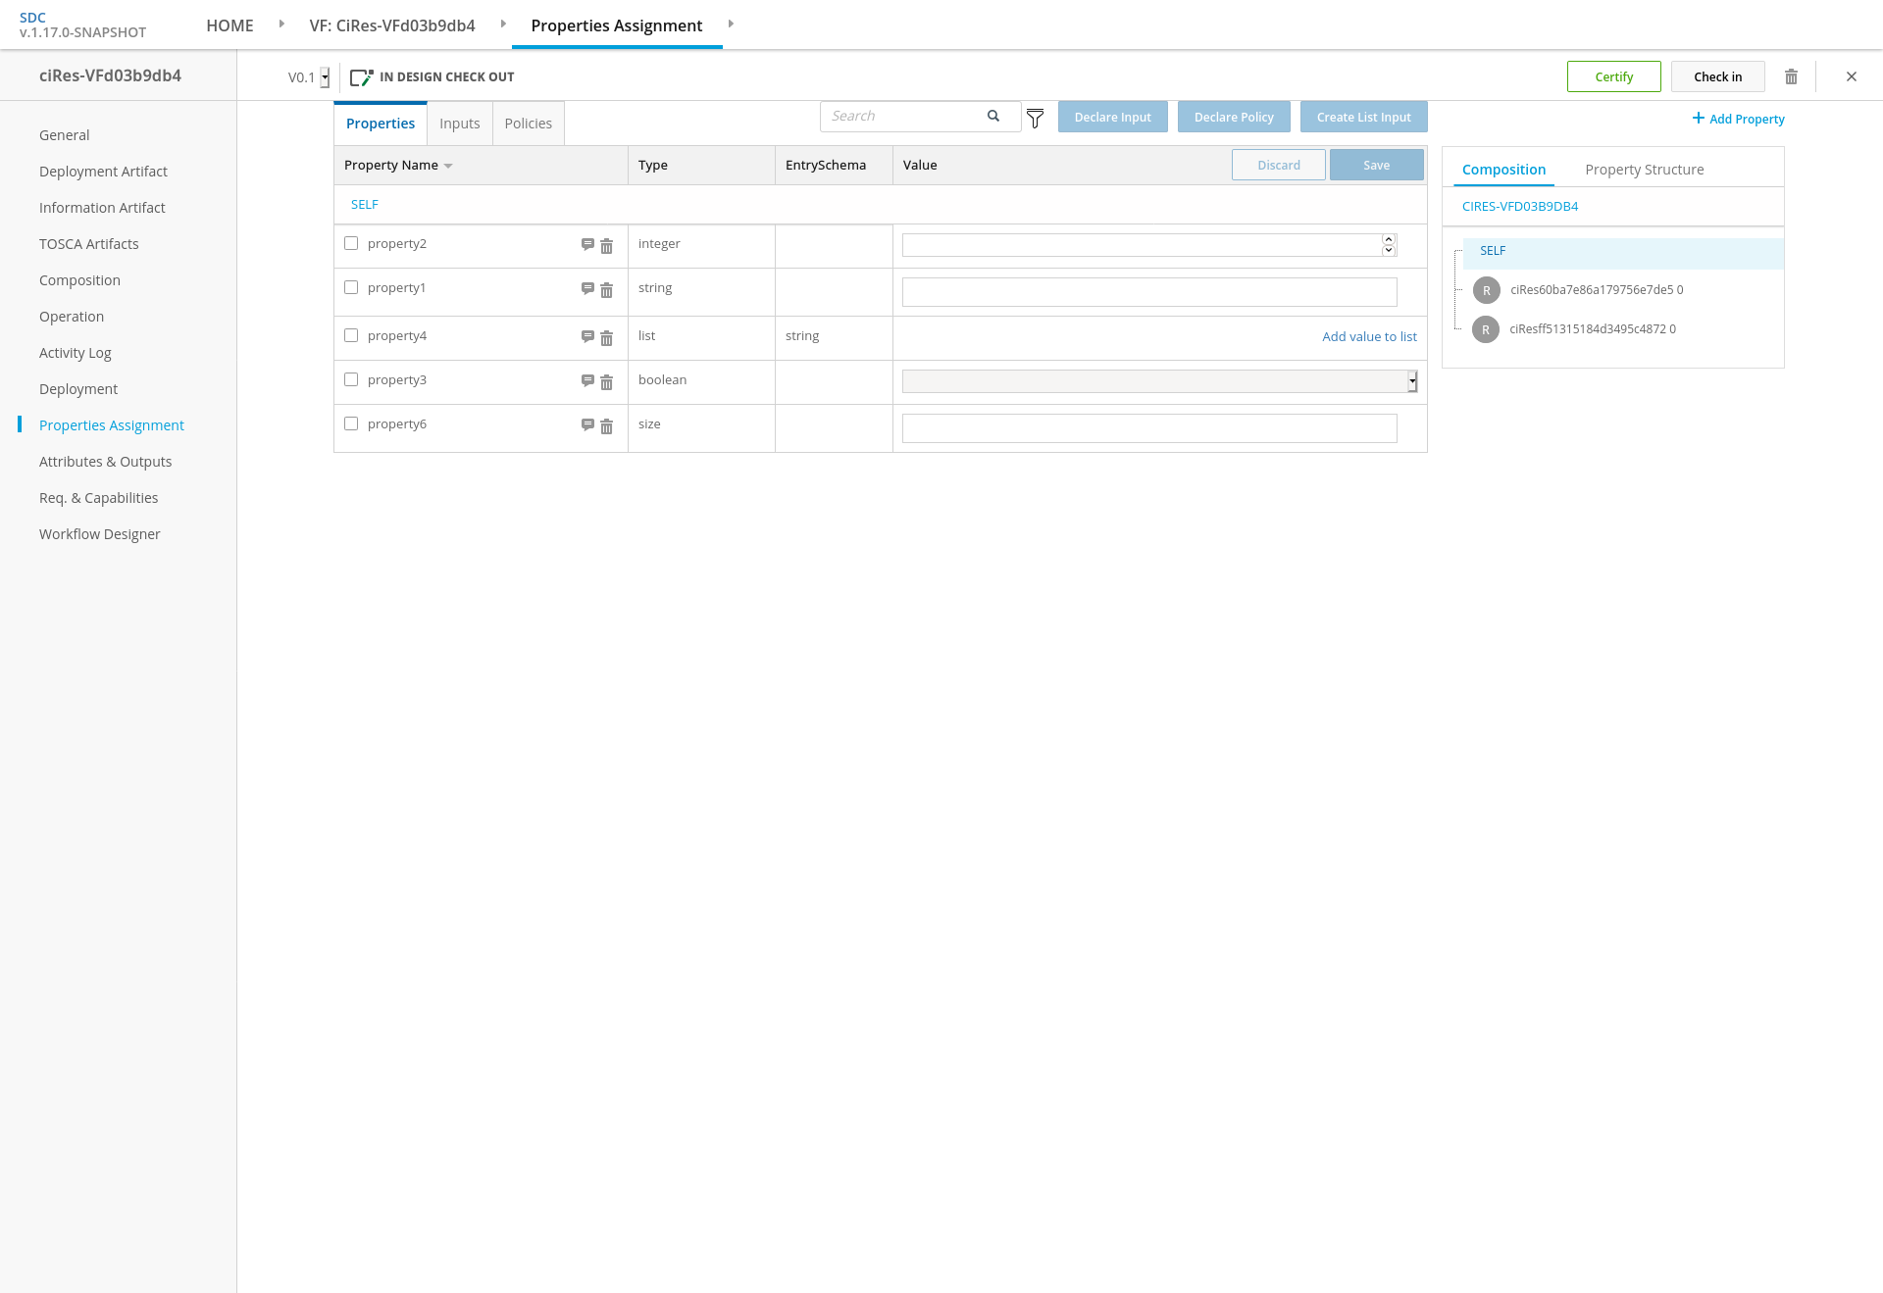
Task: Click the Add value to list link
Action: pos(1369,336)
